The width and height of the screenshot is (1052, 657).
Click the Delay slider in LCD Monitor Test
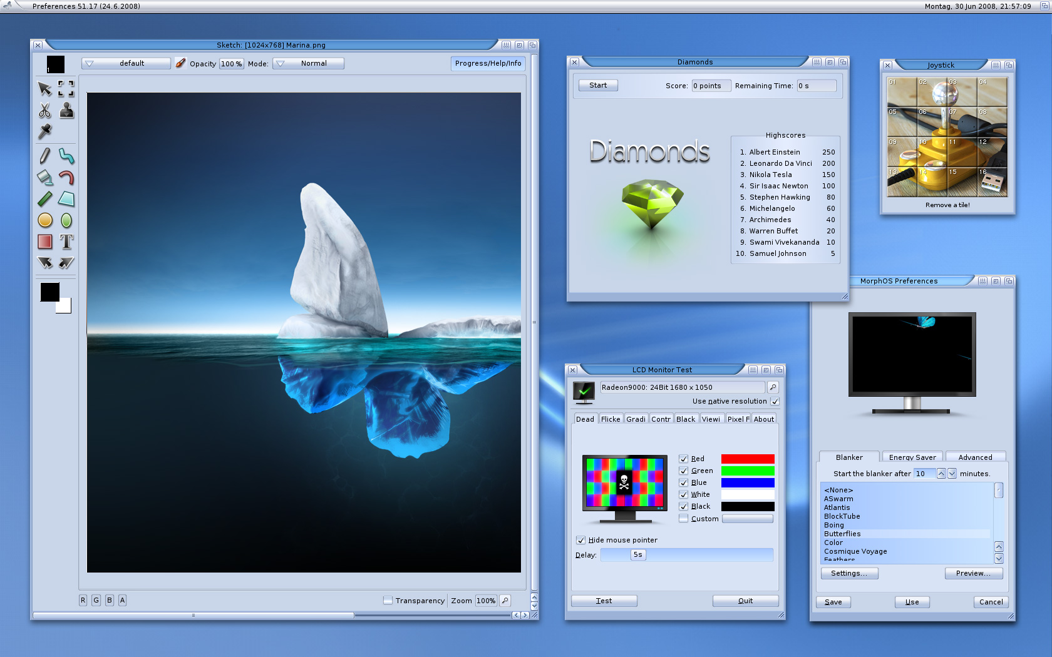686,555
